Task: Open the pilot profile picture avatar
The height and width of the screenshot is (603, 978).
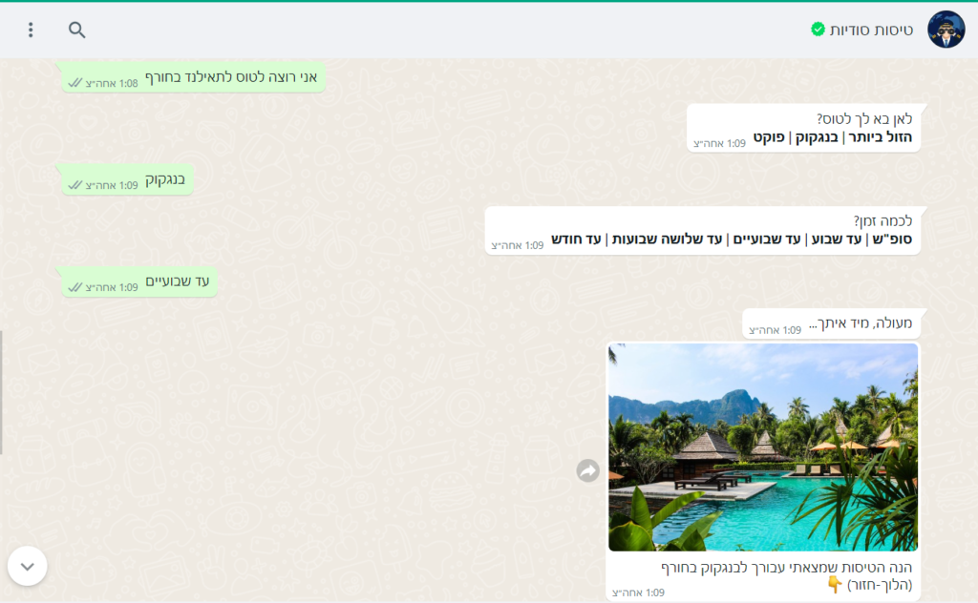Action: pos(946,30)
